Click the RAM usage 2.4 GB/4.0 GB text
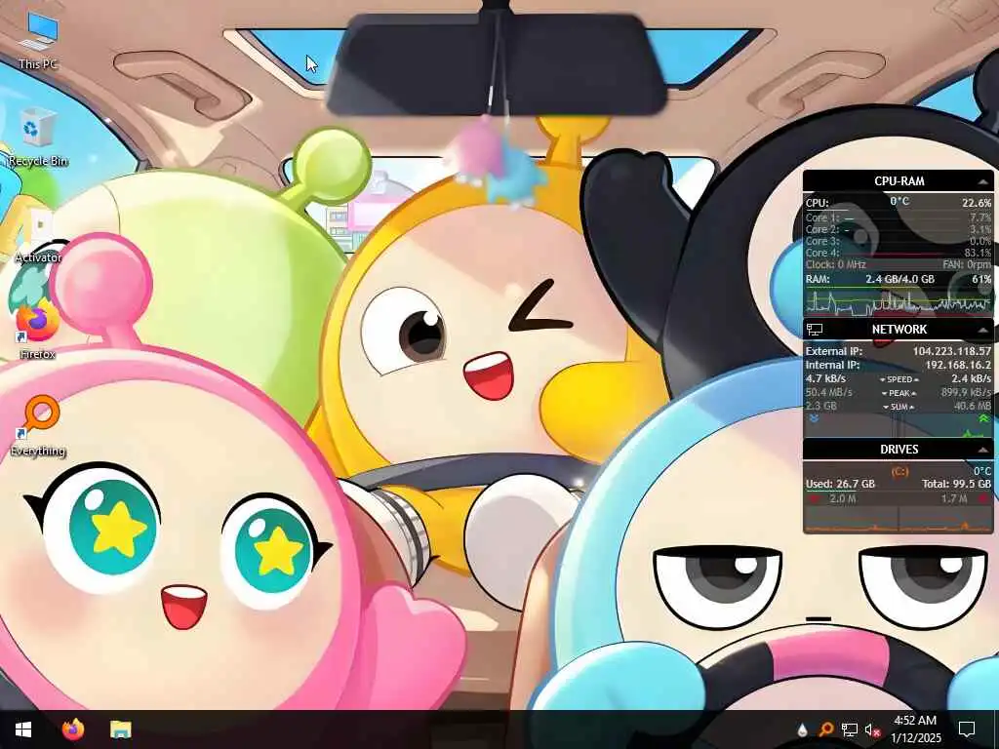The height and width of the screenshot is (749, 999). tap(899, 279)
